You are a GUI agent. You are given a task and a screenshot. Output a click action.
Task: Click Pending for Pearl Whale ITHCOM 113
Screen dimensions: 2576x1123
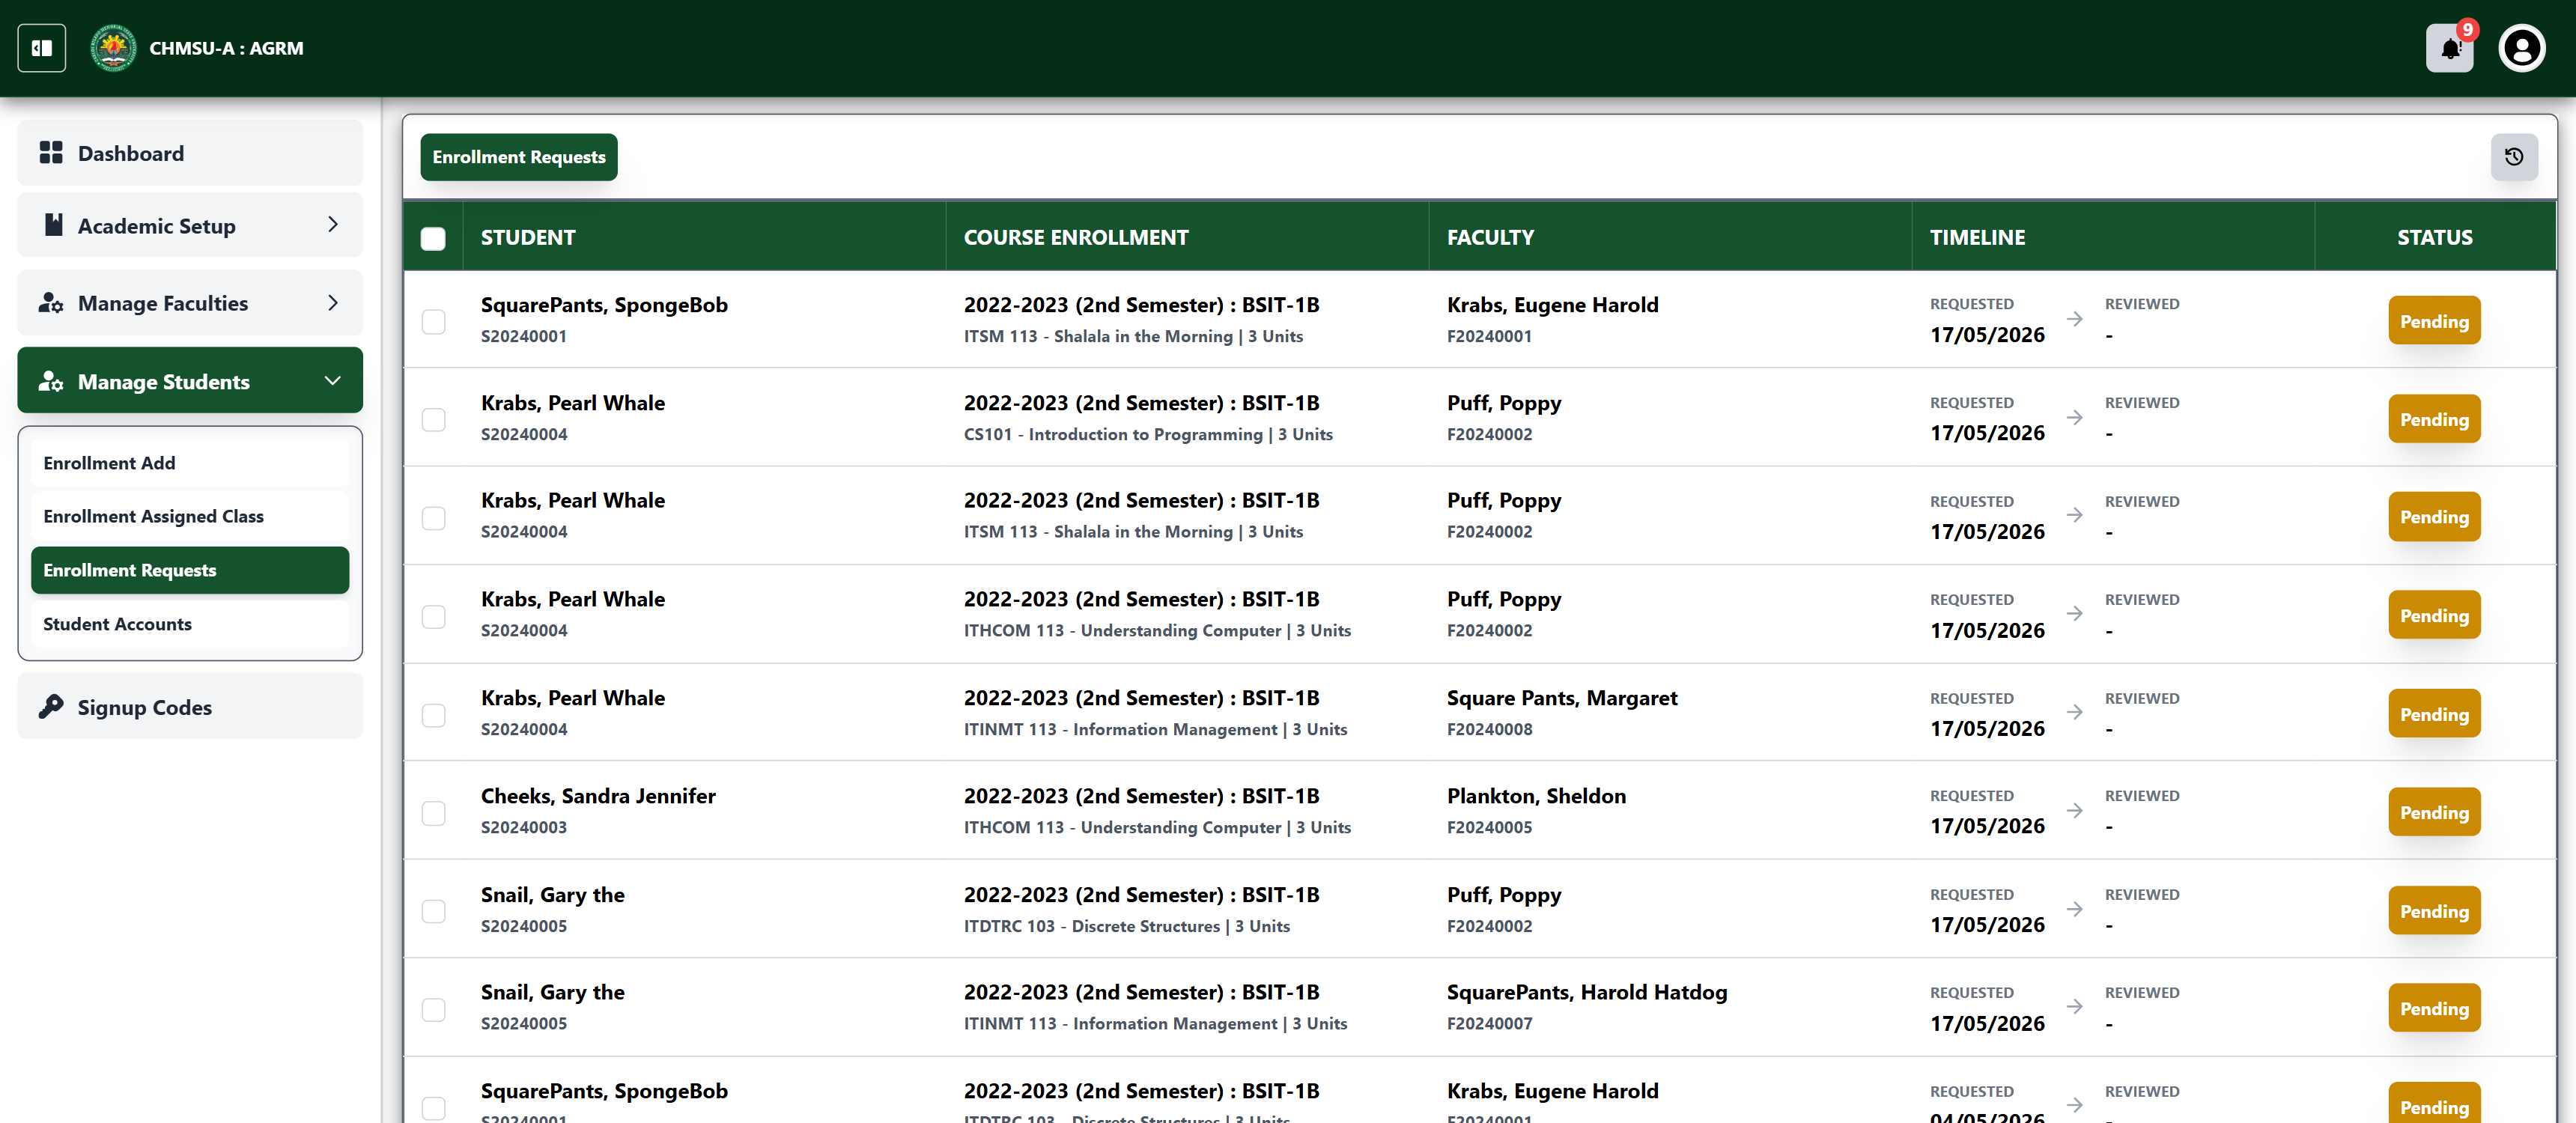tap(2434, 616)
